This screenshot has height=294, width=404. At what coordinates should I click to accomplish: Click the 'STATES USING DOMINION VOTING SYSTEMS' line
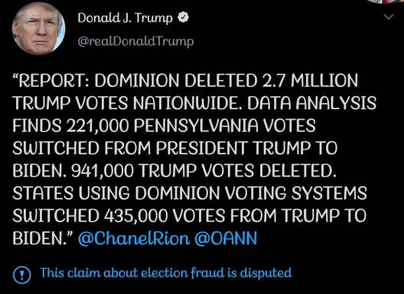pos(190,193)
